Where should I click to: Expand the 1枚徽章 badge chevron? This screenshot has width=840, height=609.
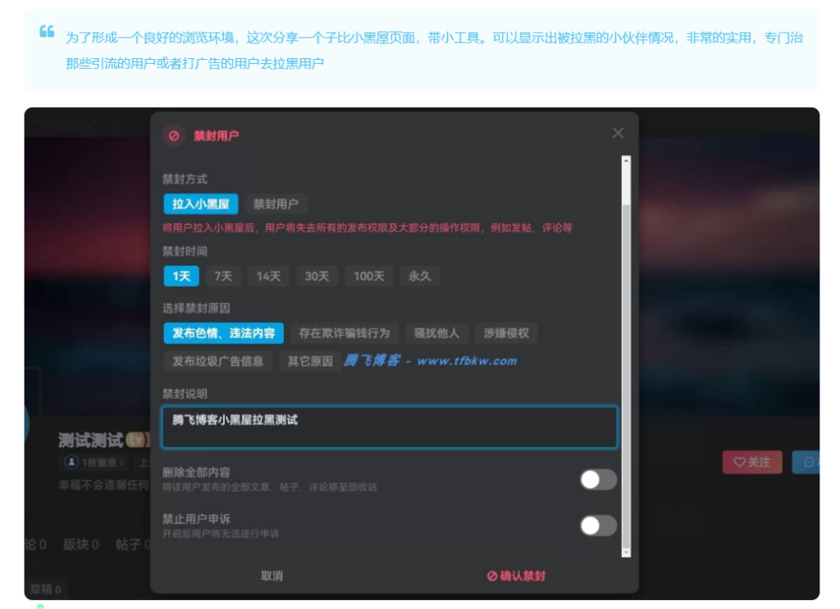tap(121, 461)
